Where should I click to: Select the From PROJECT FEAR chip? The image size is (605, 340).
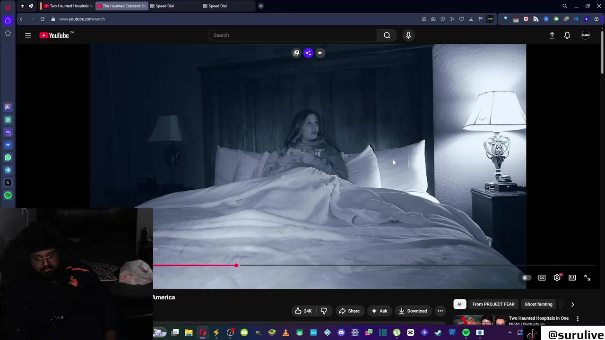493,304
